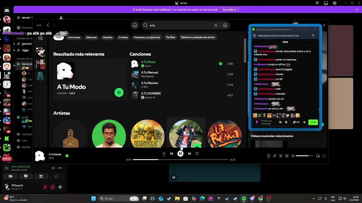Disconnect from the Discord voice channel
This screenshot has height=203, width=362.
tap(60, 168)
